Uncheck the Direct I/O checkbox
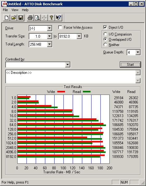The image size is (146, 186). [x=105, y=27]
